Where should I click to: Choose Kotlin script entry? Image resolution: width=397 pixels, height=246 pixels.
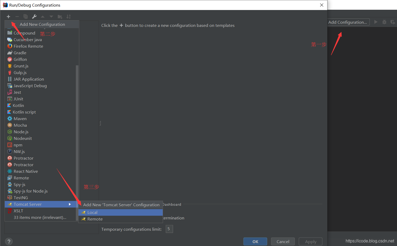[40, 112]
